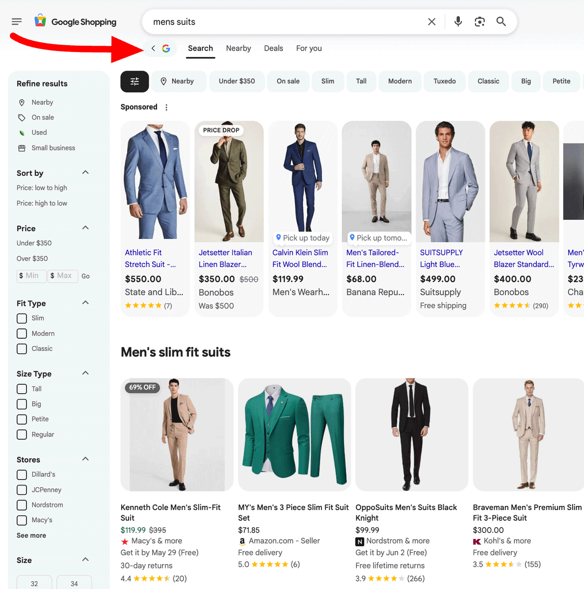Clear the search box text
584x589 pixels.
click(432, 22)
